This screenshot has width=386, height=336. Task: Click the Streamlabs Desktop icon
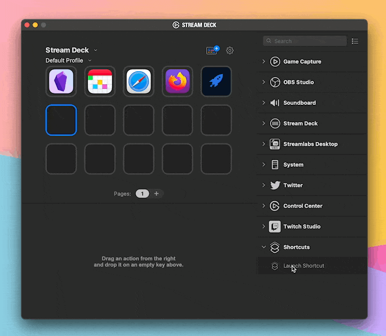click(275, 144)
